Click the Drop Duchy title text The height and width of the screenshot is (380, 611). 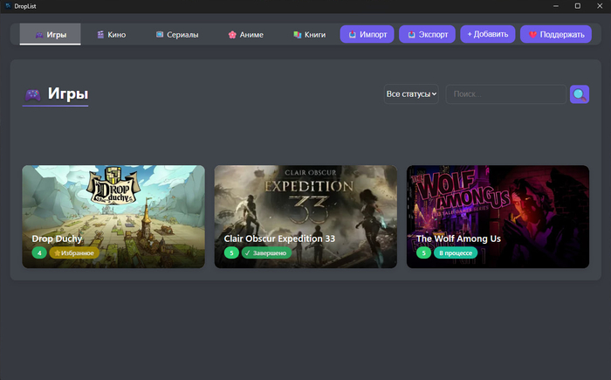pos(57,238)
